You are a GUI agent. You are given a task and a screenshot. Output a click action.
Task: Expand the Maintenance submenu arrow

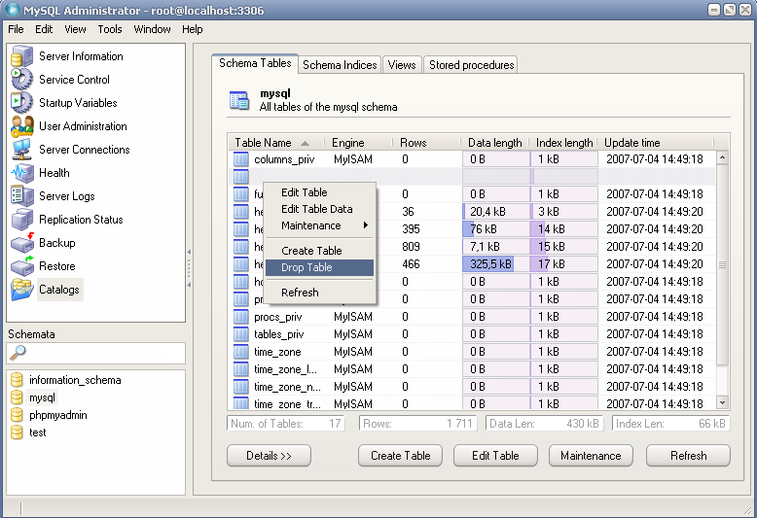click(366, 225)
